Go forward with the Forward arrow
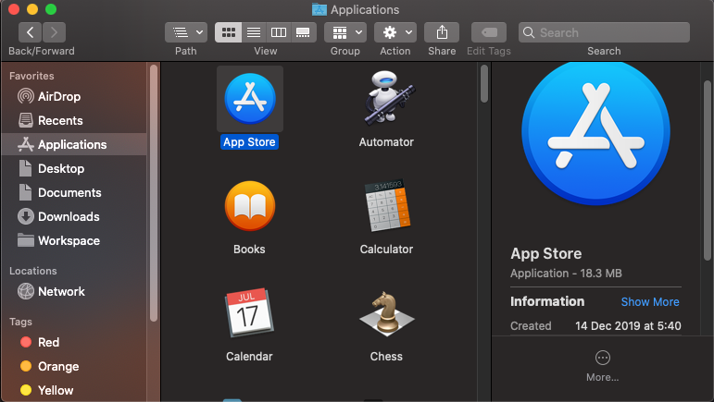 coord(55,32)
